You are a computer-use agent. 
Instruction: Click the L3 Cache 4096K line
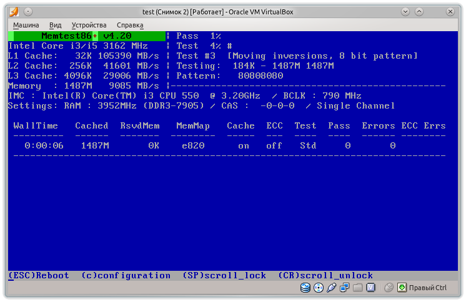[x=84, y=75]
